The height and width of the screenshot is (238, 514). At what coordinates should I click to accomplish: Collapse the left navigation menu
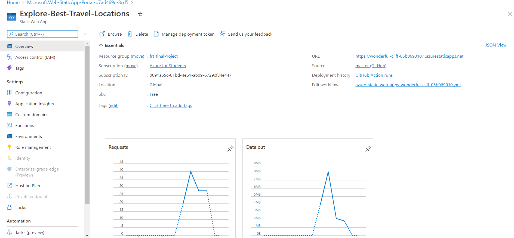[x=85, y=34]
